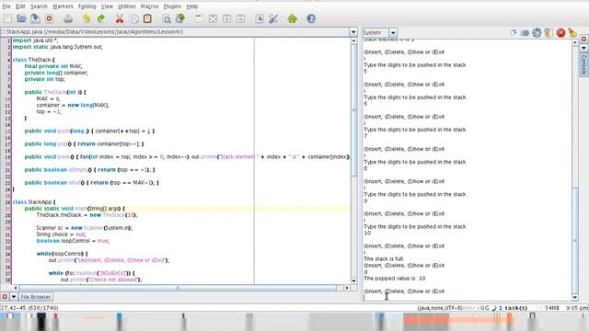Click the 'boolean loopControl = true;' line
Viewport: 589px width, 331px height.
(73, 241)
